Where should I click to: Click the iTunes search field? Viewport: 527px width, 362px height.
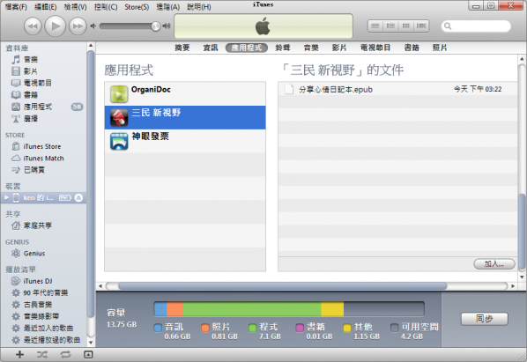tap(476, 26)
